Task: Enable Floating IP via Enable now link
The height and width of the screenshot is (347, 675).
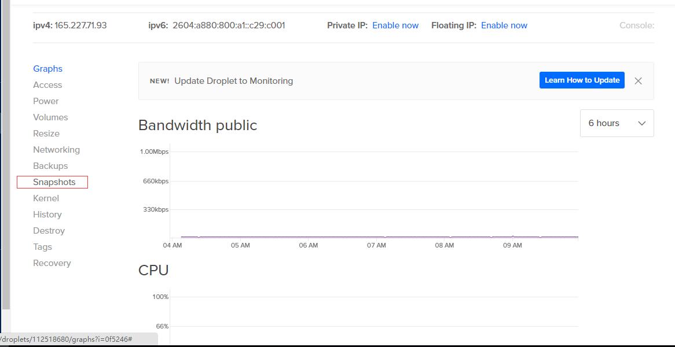Action: tap(504, 25)
